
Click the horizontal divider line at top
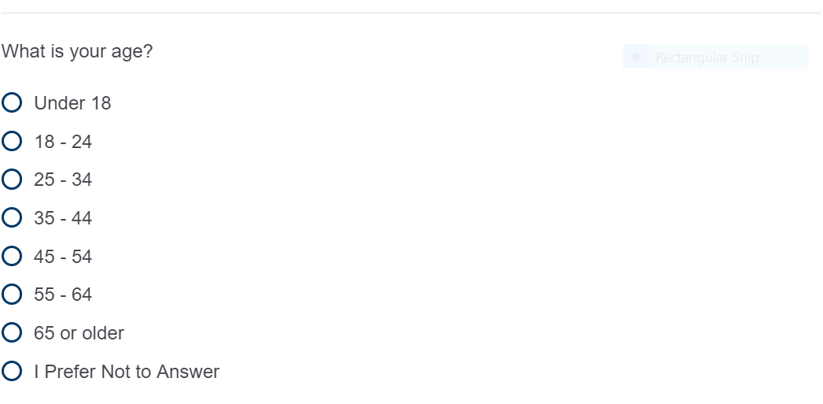[411, 13]
